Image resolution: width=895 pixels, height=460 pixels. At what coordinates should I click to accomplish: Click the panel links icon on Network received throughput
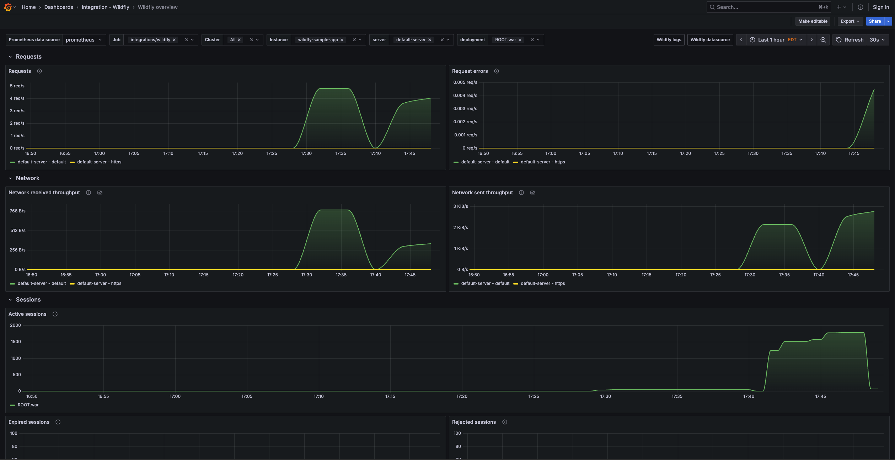(100, 193)
